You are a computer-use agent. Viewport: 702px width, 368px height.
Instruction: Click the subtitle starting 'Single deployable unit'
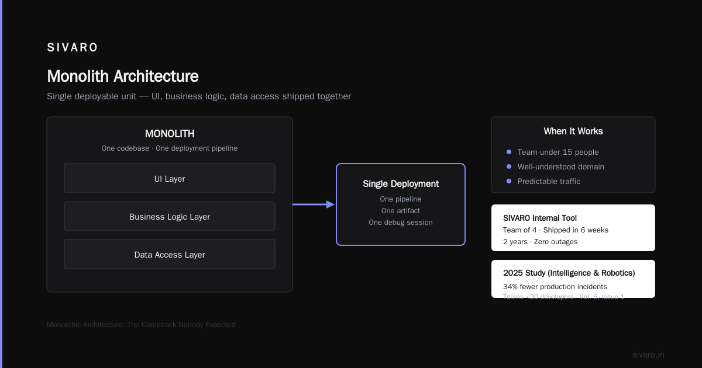[199, 96]
